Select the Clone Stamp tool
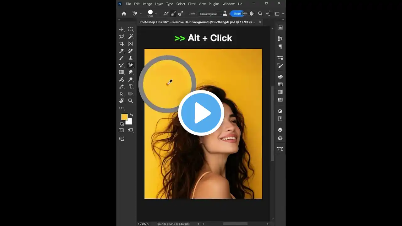Viewport: 402px width, 226px height. [x=131, y=58]
